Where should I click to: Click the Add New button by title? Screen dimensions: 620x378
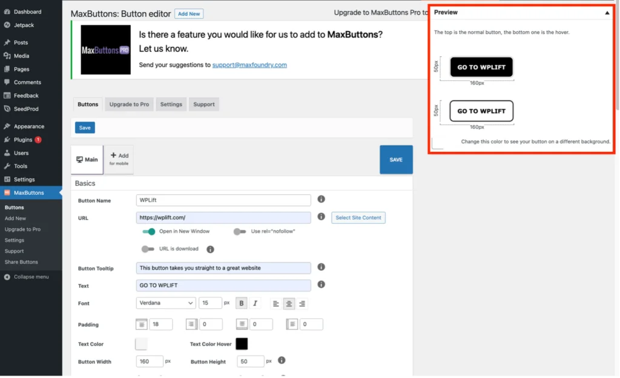189,14
